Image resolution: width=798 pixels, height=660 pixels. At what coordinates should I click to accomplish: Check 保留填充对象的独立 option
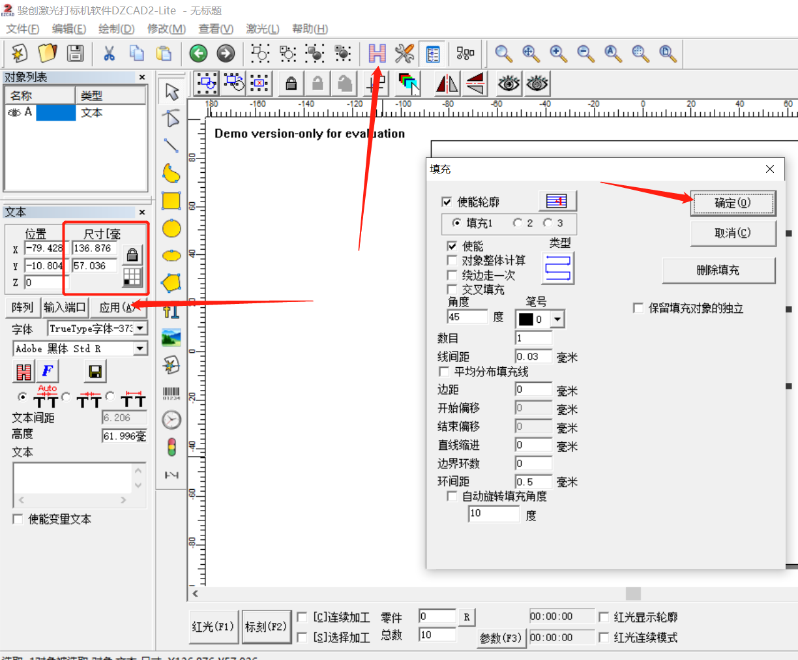[x=638, y=308]
